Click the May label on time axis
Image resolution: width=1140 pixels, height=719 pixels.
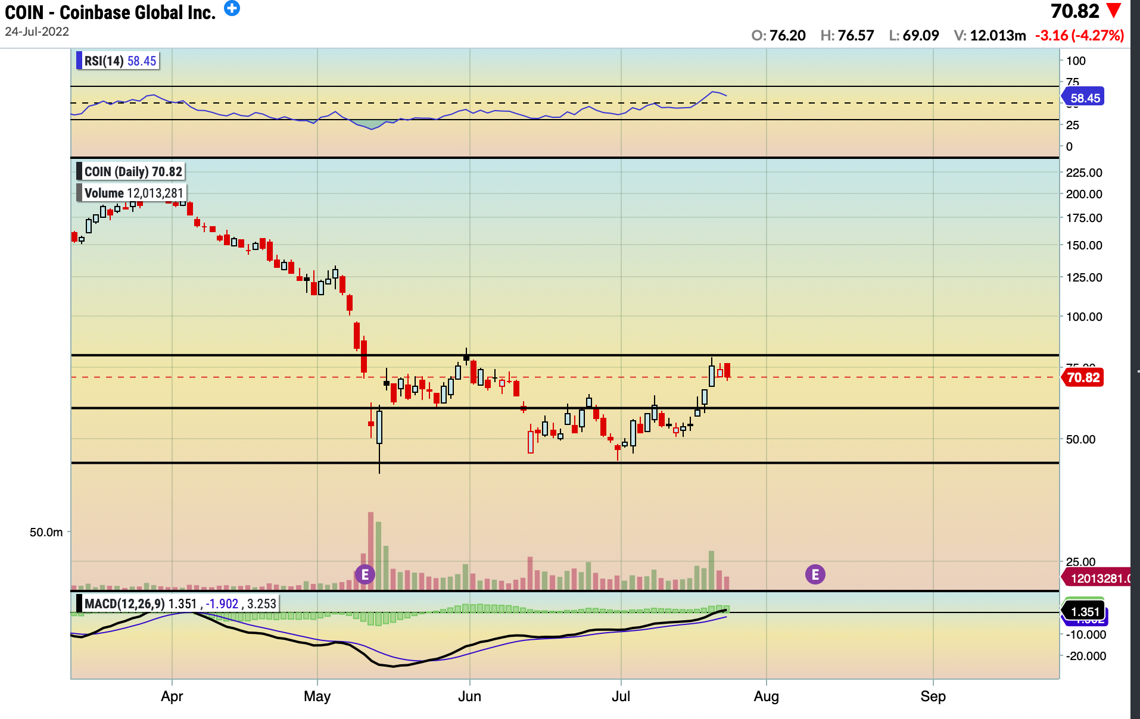click(x=317, y=696)
